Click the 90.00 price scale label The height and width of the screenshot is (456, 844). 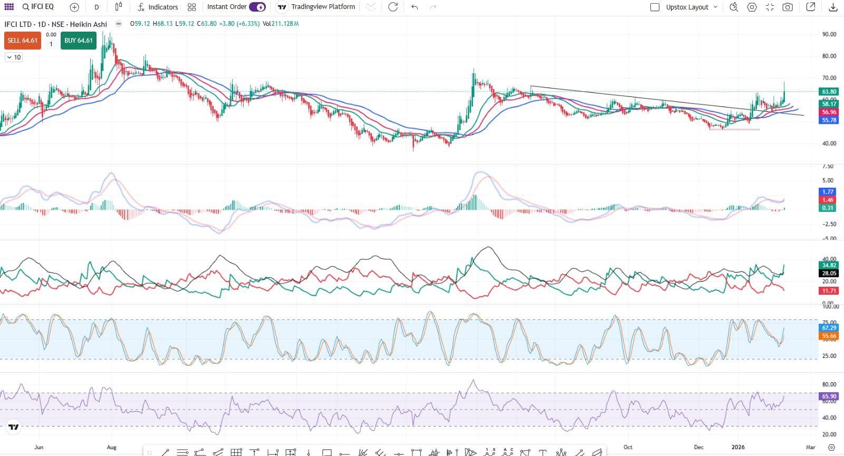[x=829, y=34]
